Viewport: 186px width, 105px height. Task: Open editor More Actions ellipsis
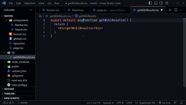point(181,10)
